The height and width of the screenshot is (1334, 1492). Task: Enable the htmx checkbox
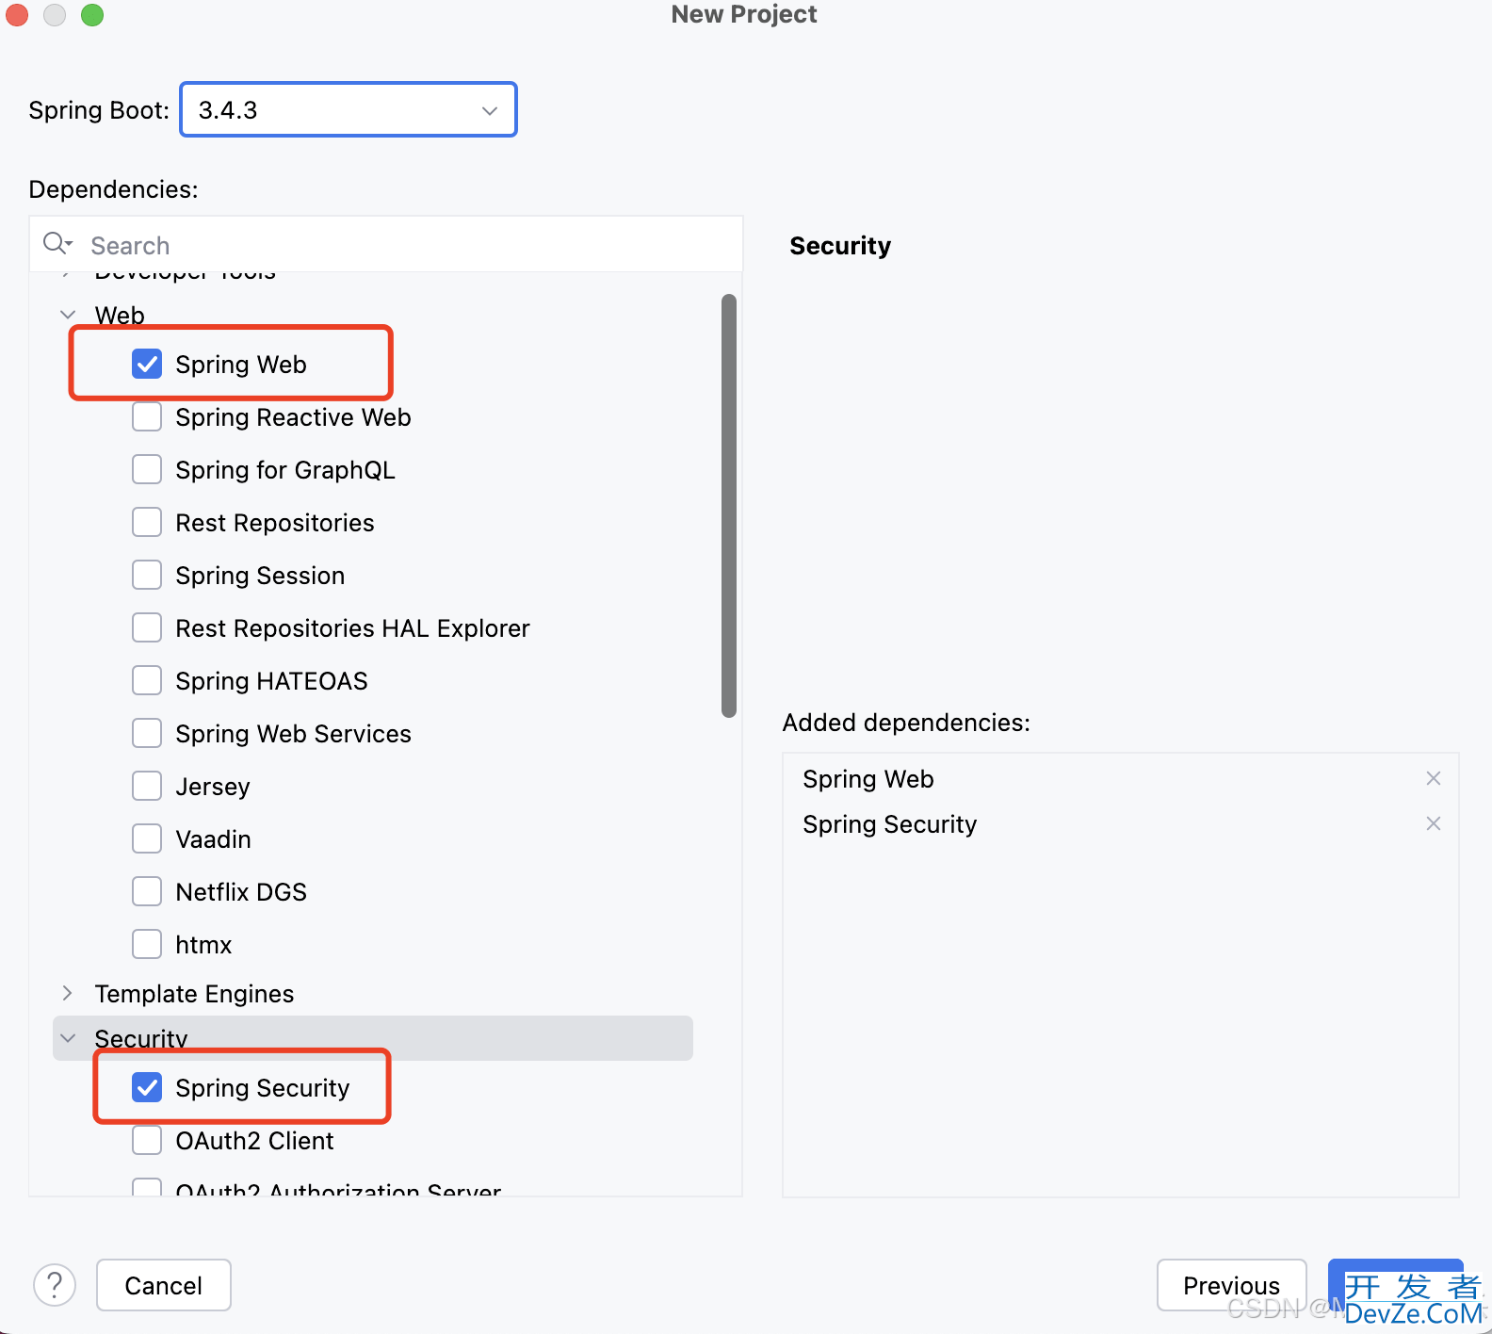tap(147, 944)
